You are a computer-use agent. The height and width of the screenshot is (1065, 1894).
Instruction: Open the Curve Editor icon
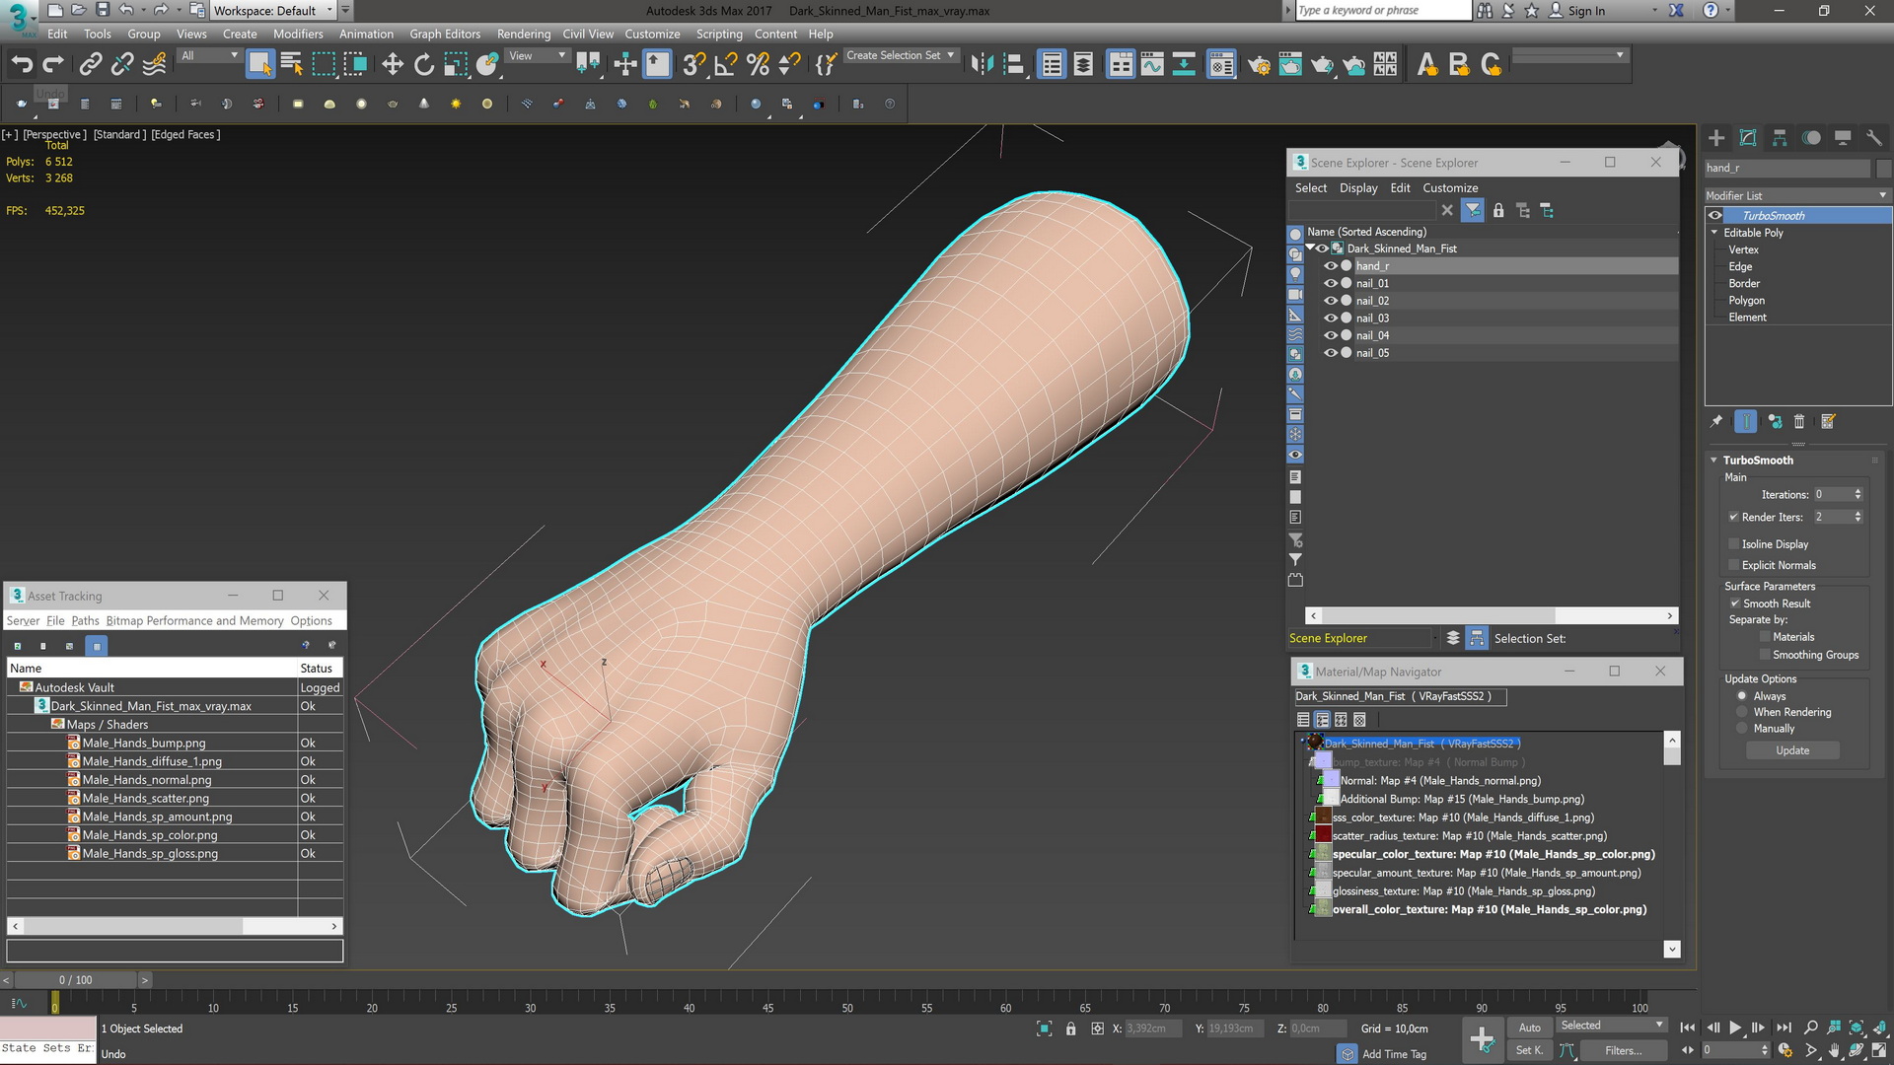1152,64
